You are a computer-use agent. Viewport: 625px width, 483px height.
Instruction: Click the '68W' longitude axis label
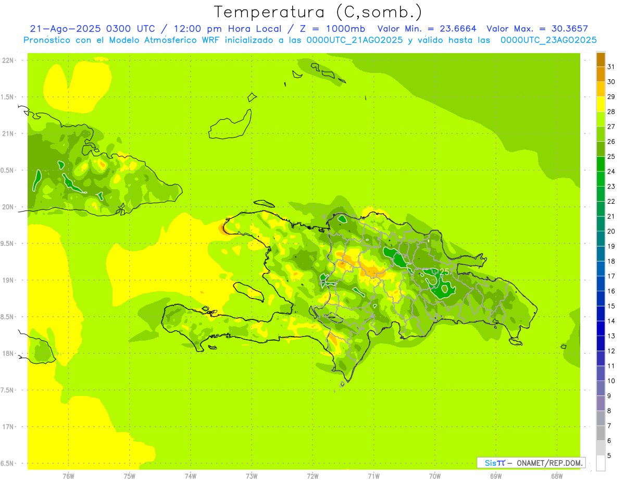[x=557, y=476]
